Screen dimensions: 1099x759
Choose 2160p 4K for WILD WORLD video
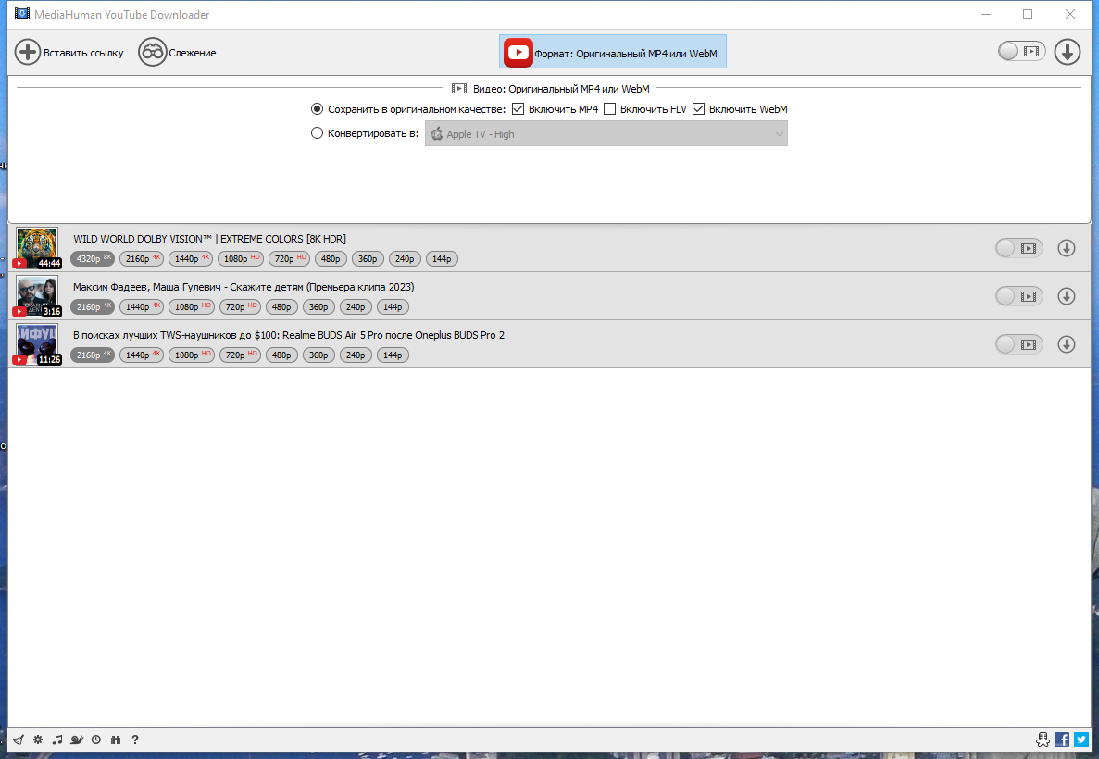(142, 258)
